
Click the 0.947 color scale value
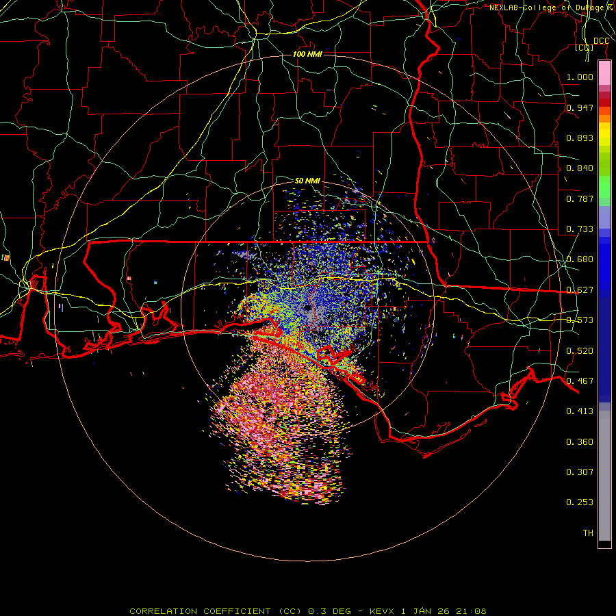(x=580, y=107)
